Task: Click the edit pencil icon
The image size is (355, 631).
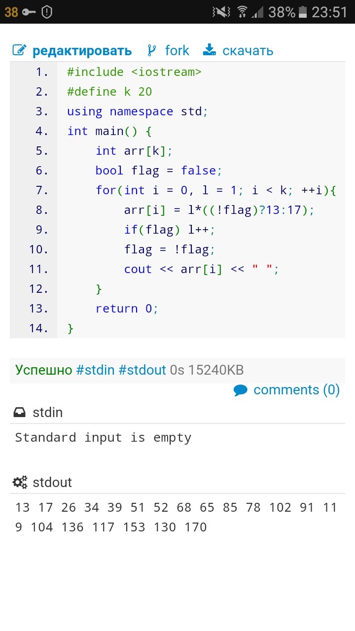Action: [x=19, y=50]
